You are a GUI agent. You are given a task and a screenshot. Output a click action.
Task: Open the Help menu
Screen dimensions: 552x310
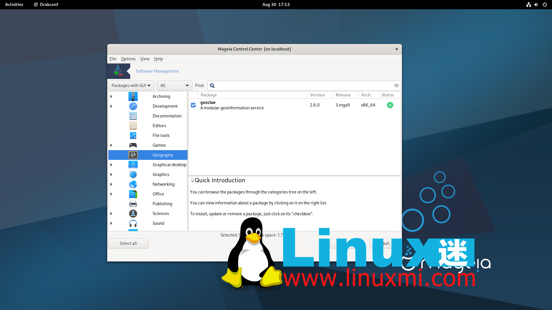click(158, 59)
